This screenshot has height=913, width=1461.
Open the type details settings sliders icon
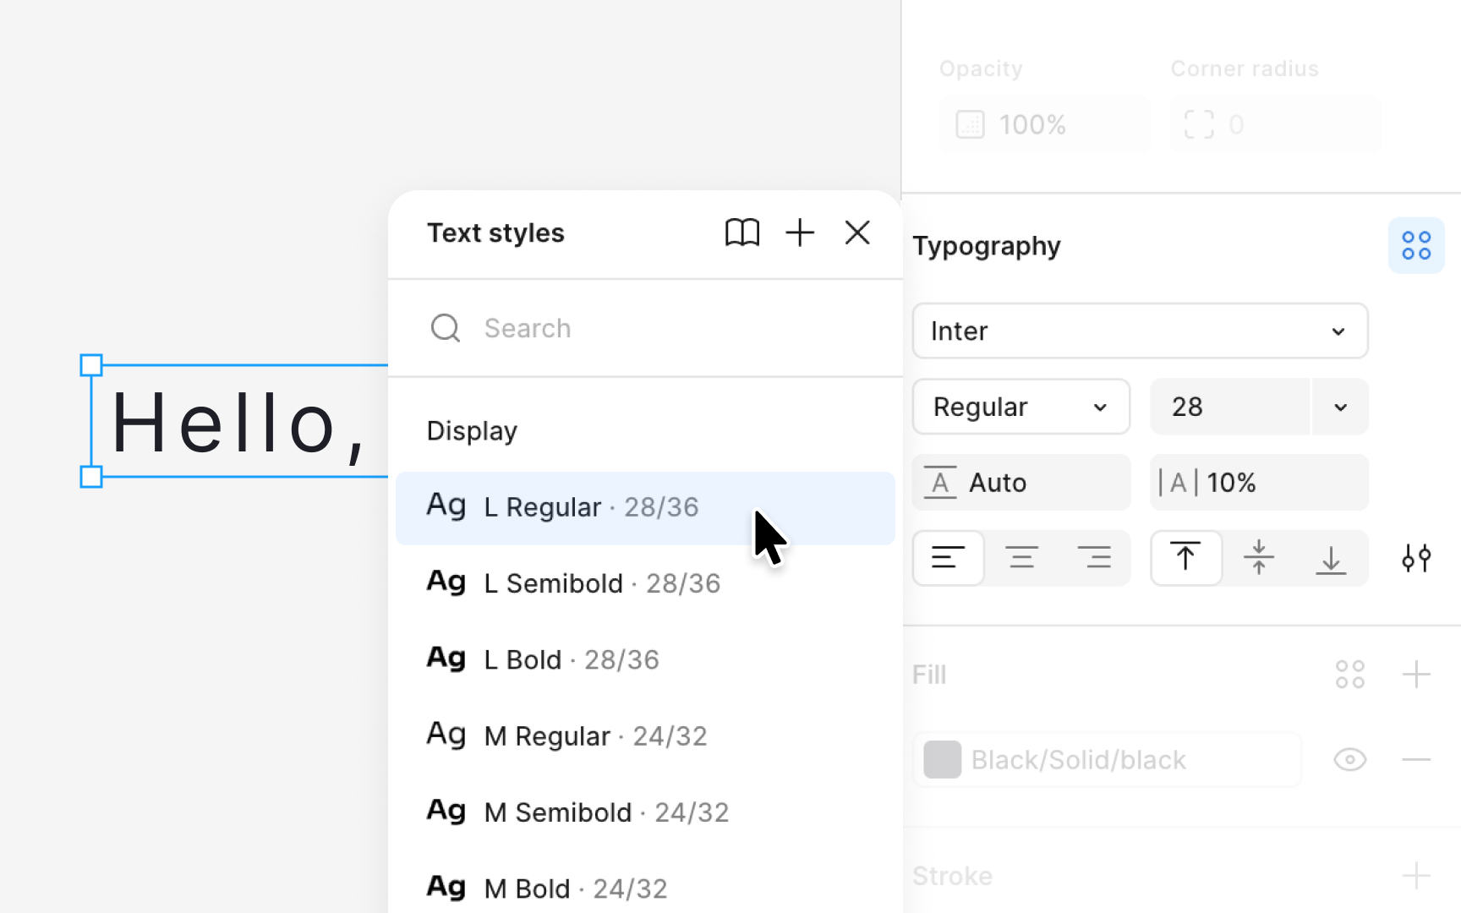[x=1416, y=558]
